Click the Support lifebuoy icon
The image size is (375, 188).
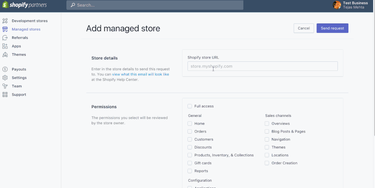pyautogui.click(x=5, y=95)
